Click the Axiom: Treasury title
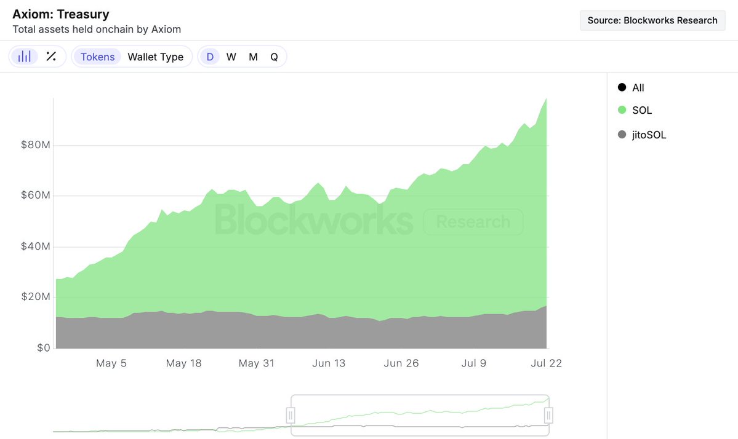This screenshot has width=738, height=439. [x=61, y=14]
